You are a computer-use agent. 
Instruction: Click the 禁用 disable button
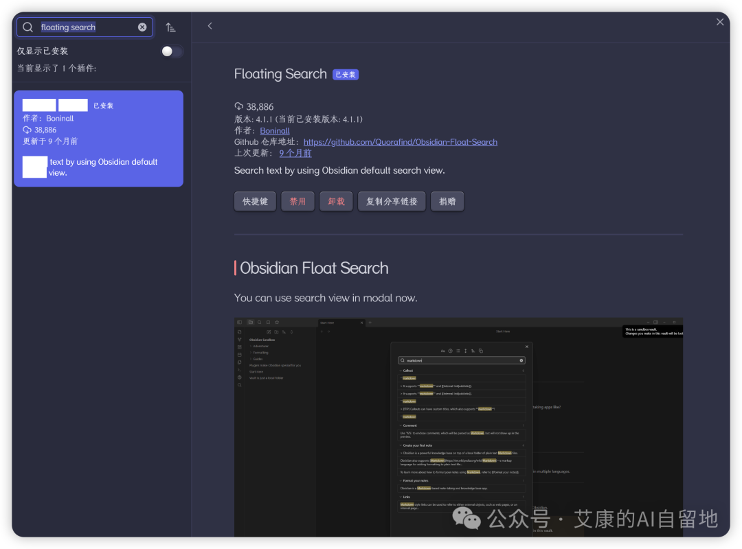tap(297, 202)
